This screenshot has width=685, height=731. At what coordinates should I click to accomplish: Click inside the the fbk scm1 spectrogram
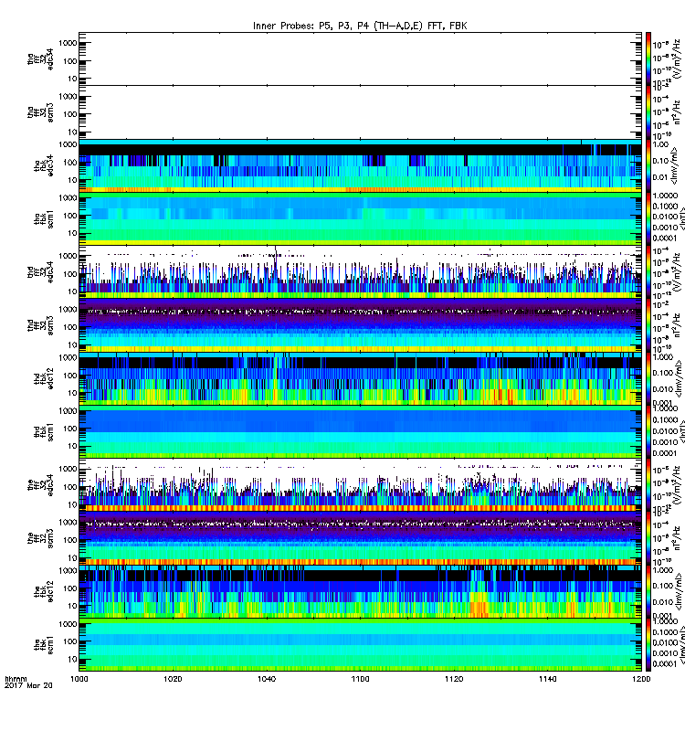(360, 645)
